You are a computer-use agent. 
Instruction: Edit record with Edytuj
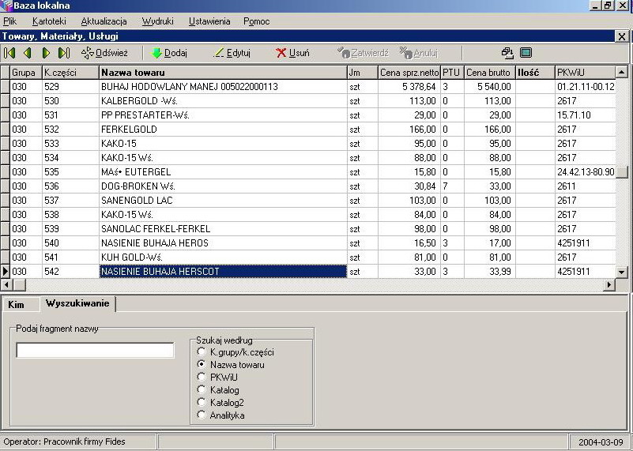[232, 53]
